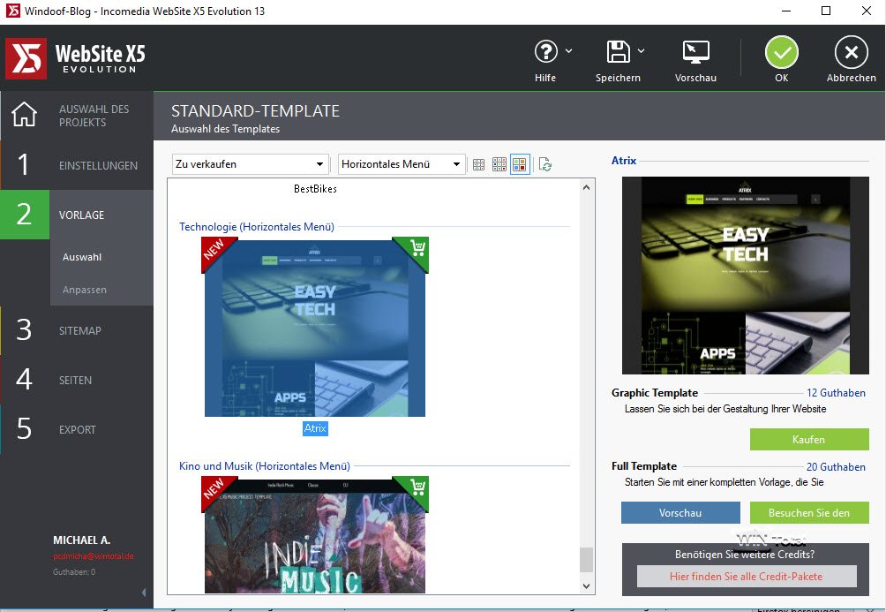Click the template list scroll up arrow
This screenshot has width=886, height=612.
[x=586, y=187]
